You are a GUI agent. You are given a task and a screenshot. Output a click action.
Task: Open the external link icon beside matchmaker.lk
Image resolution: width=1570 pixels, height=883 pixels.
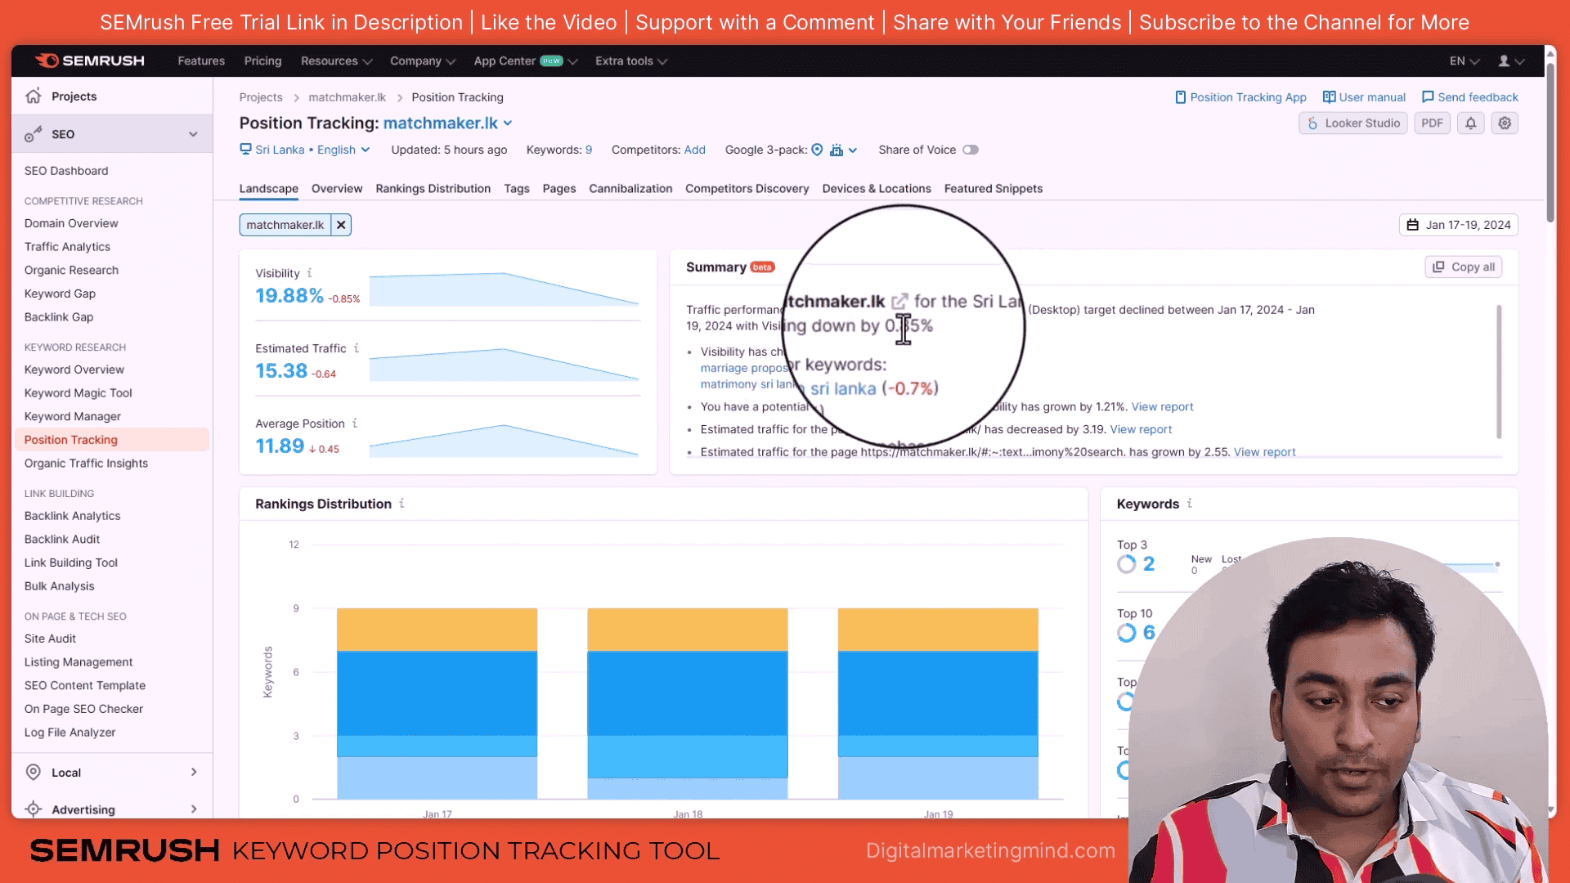899,302
